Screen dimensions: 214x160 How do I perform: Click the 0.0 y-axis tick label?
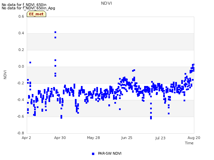coord(21,66)
